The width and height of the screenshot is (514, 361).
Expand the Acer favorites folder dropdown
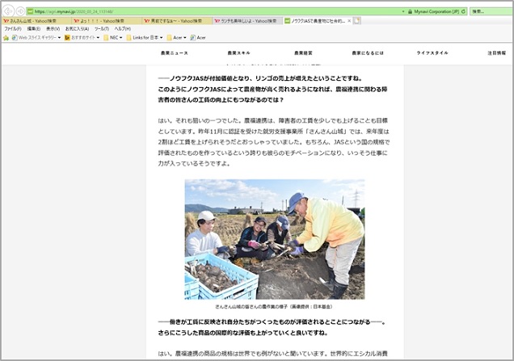pos(176,38)
